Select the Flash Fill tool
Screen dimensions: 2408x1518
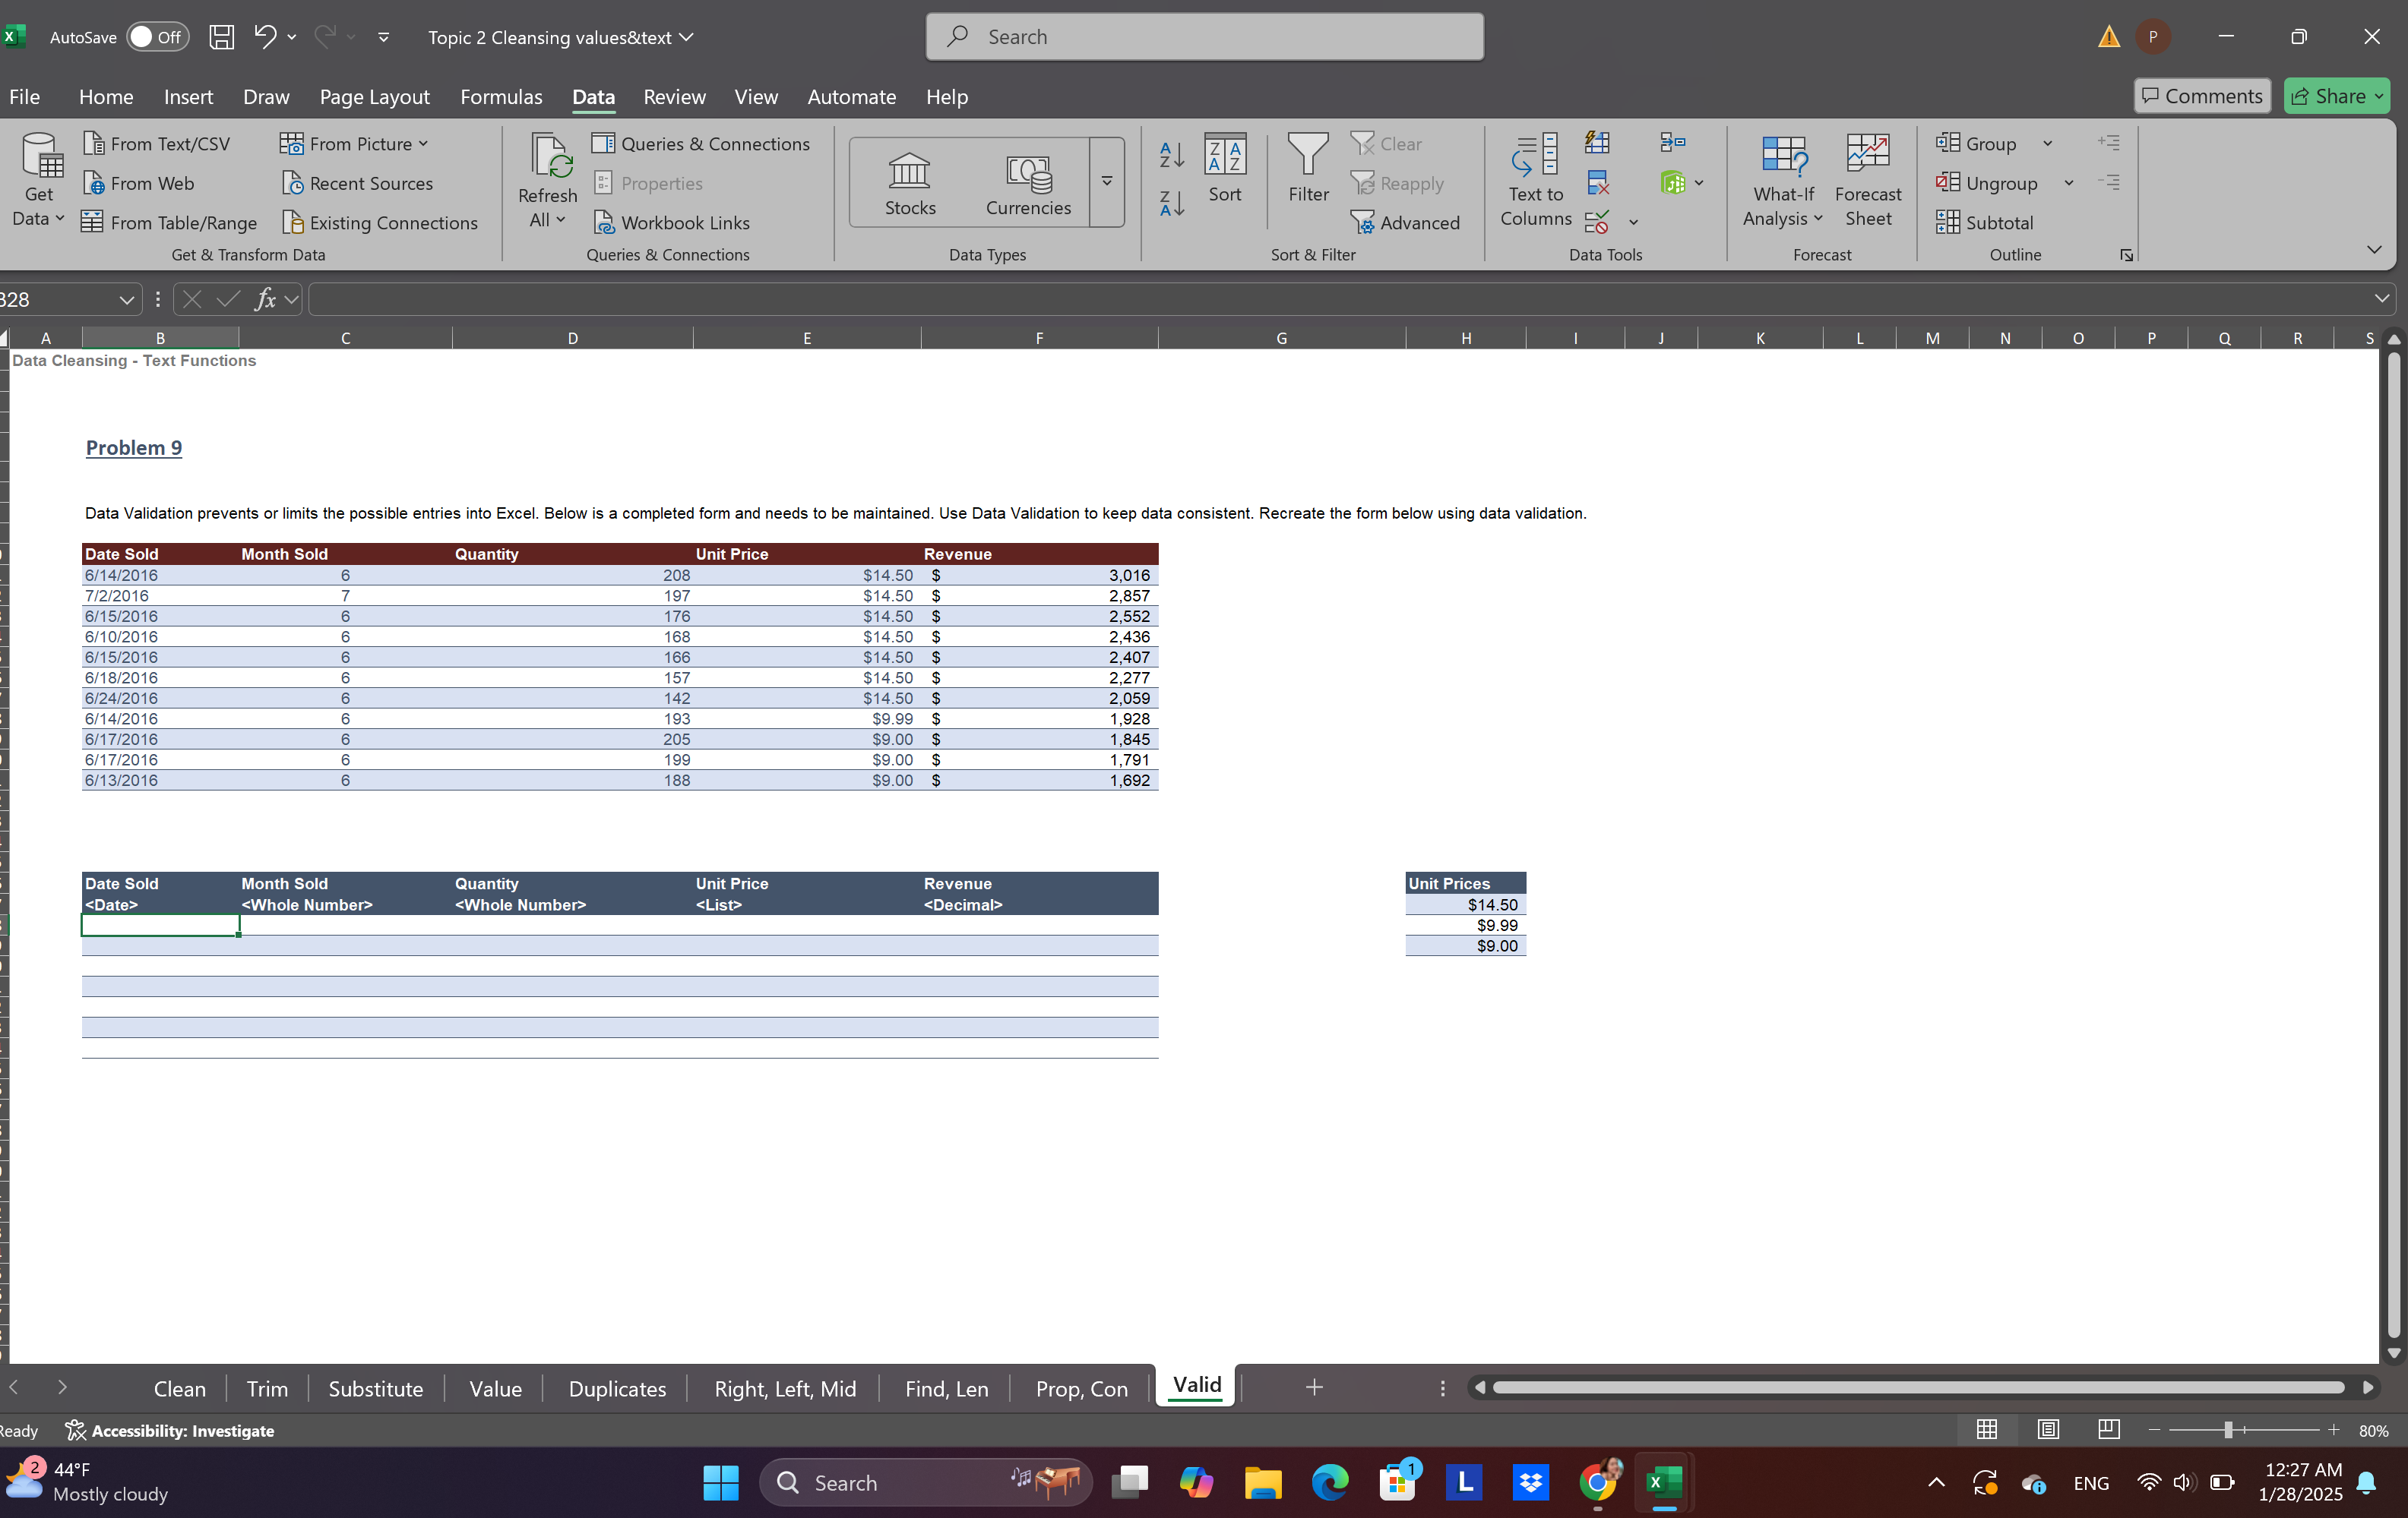(1597, 142)
